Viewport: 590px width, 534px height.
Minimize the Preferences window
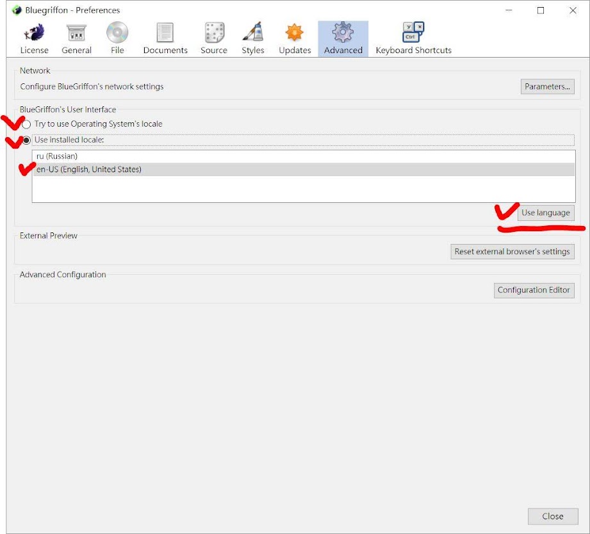tap(509, 10)
